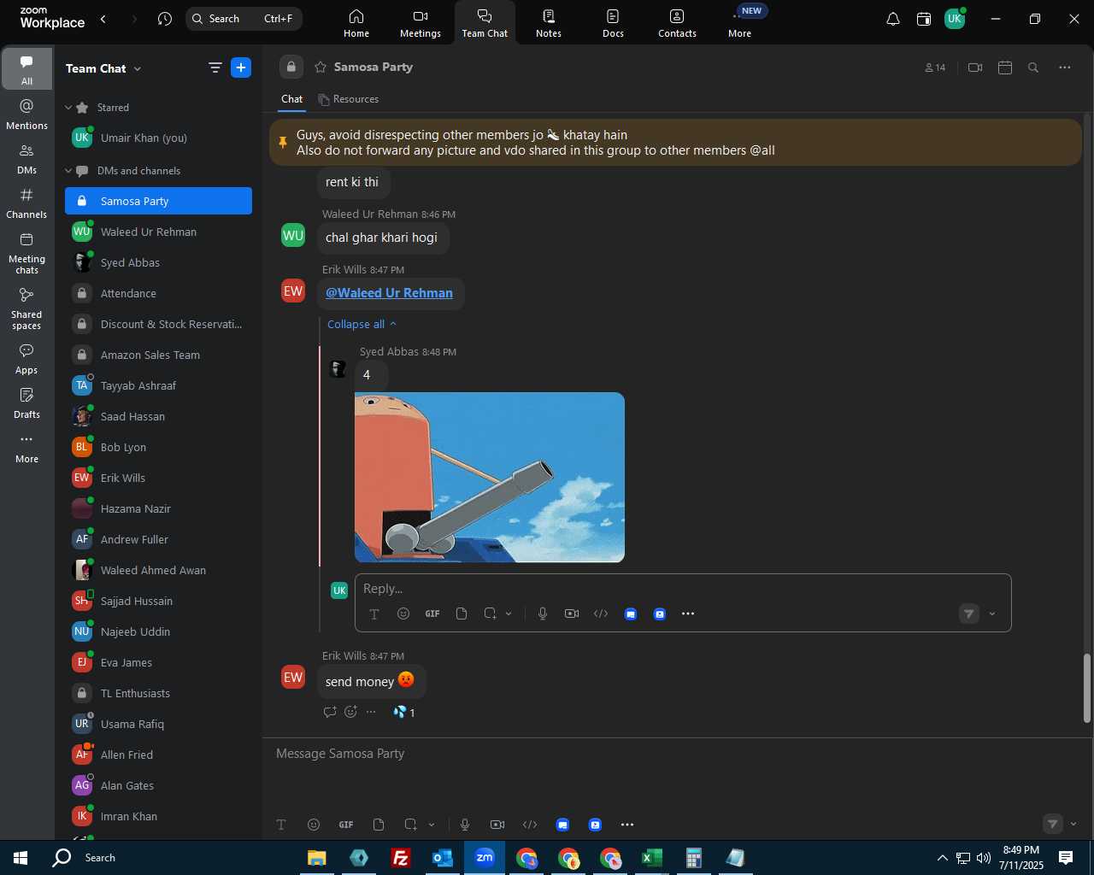Open the Resources tab
The height and width of the screenshot is (875, 1094).
(348, 99)
